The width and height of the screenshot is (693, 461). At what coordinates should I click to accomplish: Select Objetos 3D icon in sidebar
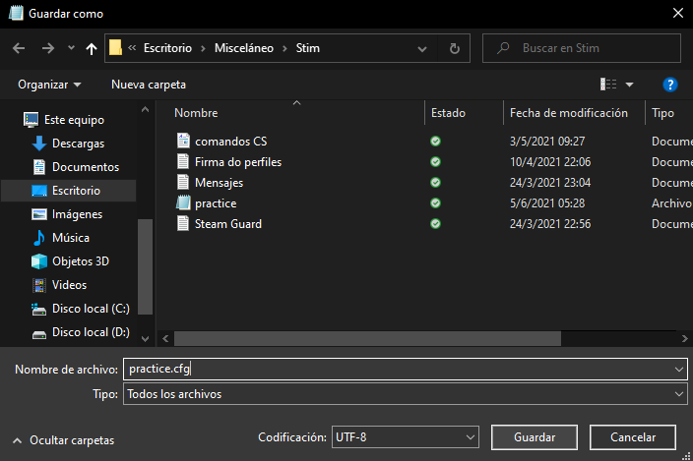click(x=39, y=261)
